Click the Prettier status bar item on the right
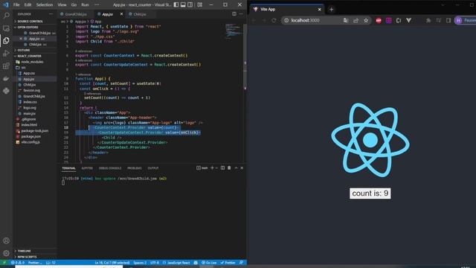476x268 pixels. [x=228, y=263]
